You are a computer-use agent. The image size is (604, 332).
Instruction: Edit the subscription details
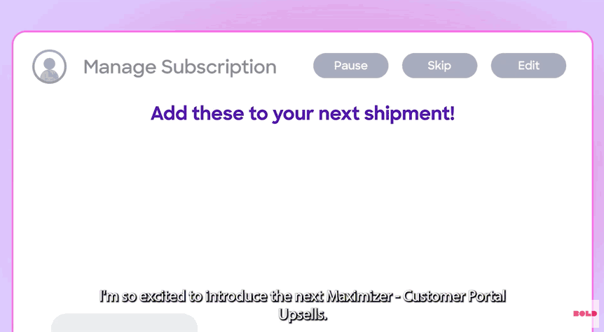click(x=528, y=66)
